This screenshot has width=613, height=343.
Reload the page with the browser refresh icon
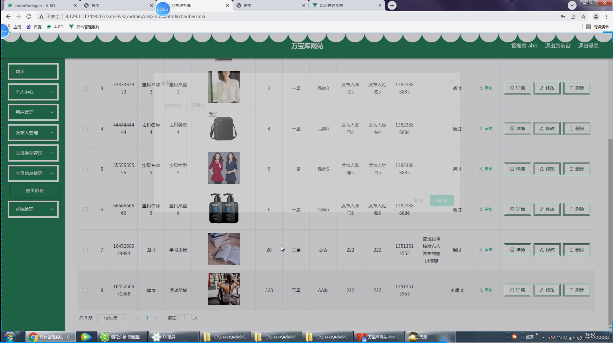(x=29, y=17)
